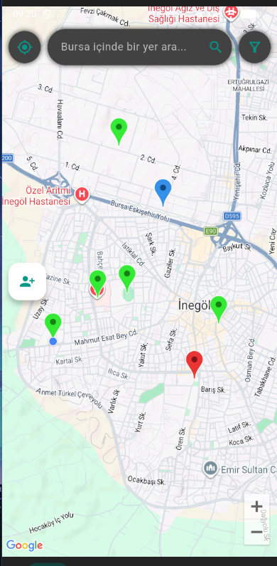Tap the D595 road shield
277x566 pixels.
pyautogui.click(x=232, y=216)
